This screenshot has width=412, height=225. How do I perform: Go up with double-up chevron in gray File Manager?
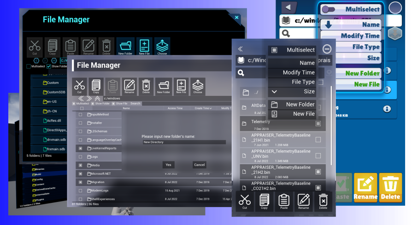pos(98,99)
